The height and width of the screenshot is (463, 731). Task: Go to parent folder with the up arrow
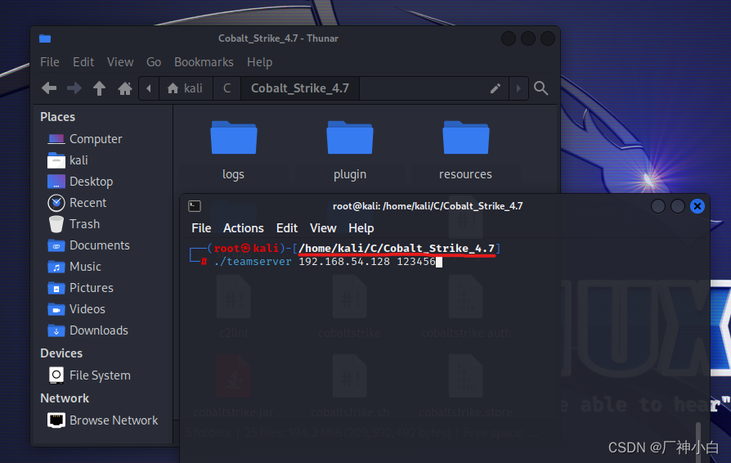tap(99, 88)
